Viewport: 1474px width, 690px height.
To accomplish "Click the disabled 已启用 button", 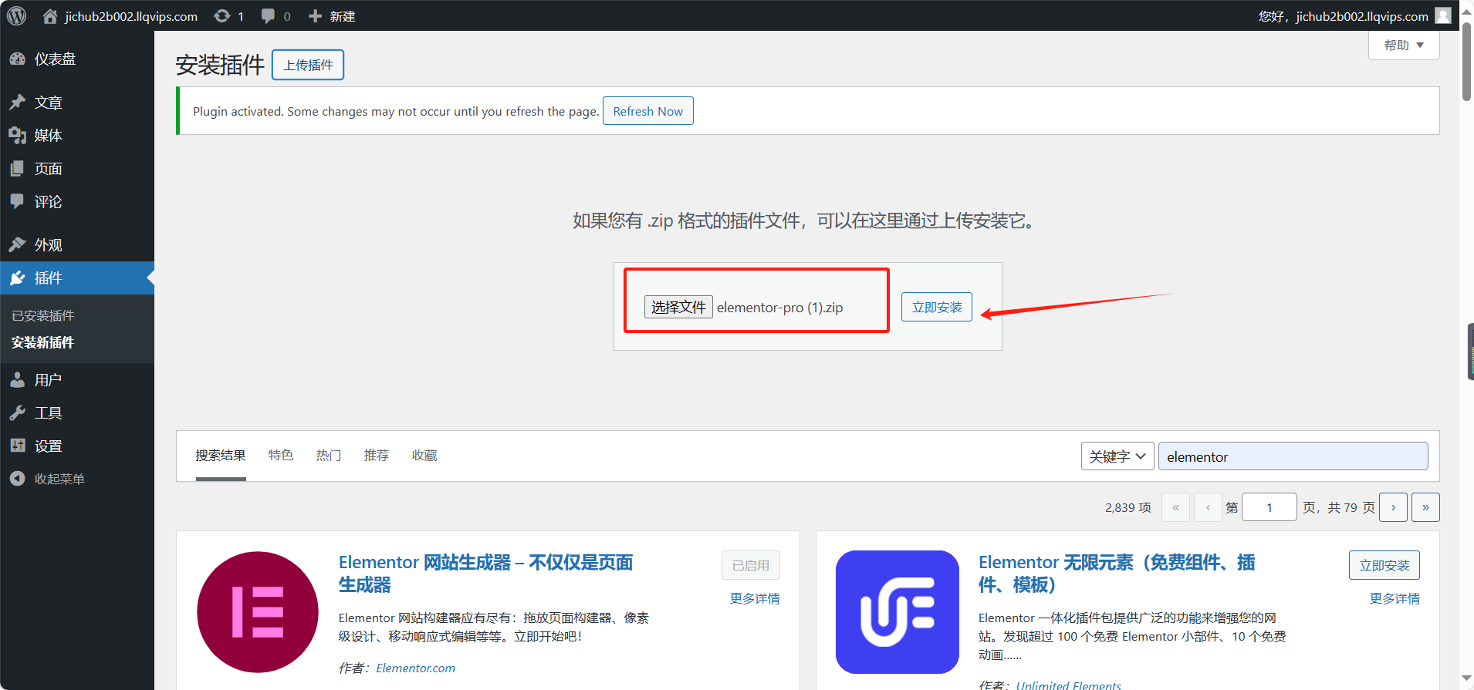I will [751, 565].
